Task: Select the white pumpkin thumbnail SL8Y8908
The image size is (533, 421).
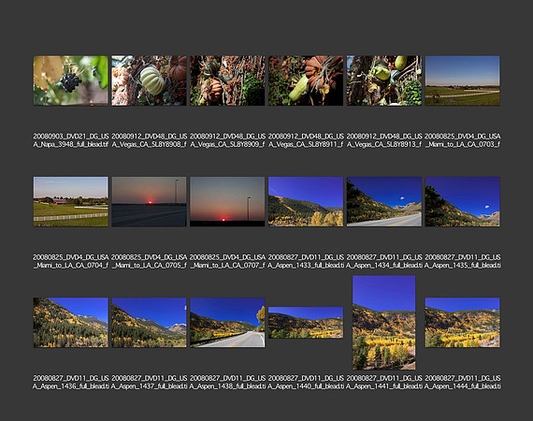Action: [149, 80]
